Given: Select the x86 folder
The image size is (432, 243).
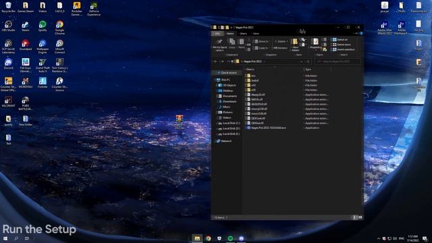Looking at the screenshot, I should [251, 90].
